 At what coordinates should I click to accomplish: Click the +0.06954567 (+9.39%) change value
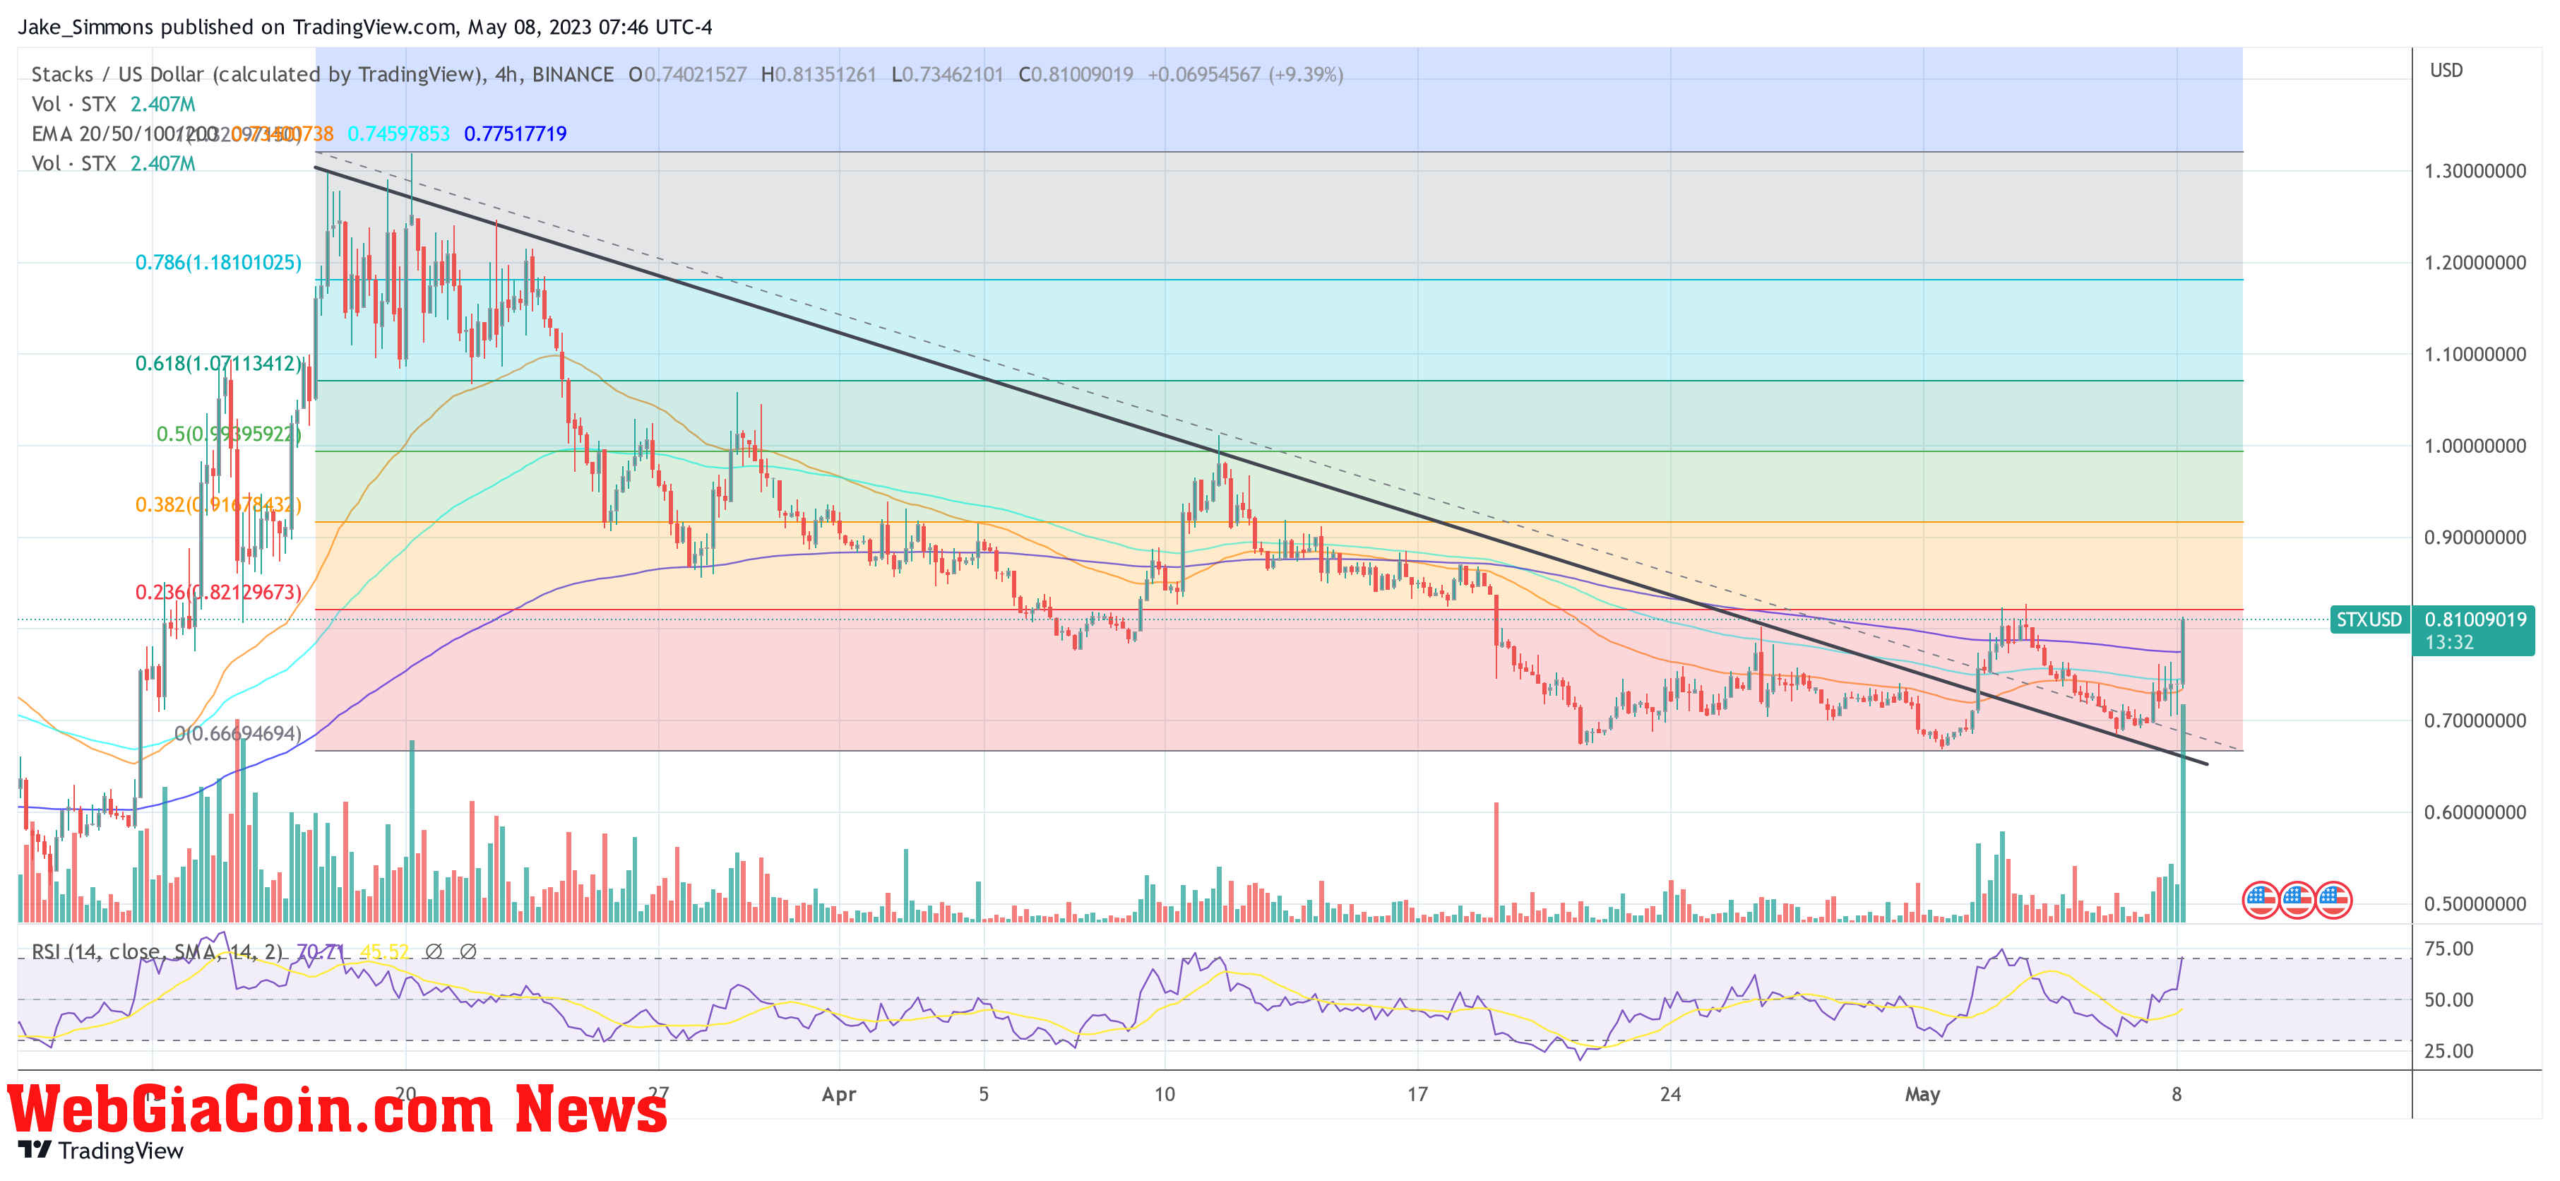1245,75
